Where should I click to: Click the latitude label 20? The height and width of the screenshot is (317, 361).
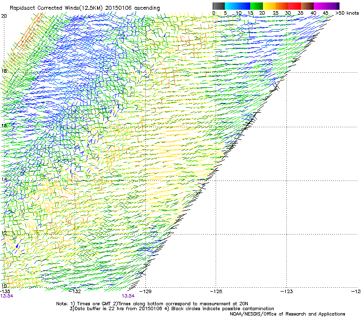coord(4,16)
